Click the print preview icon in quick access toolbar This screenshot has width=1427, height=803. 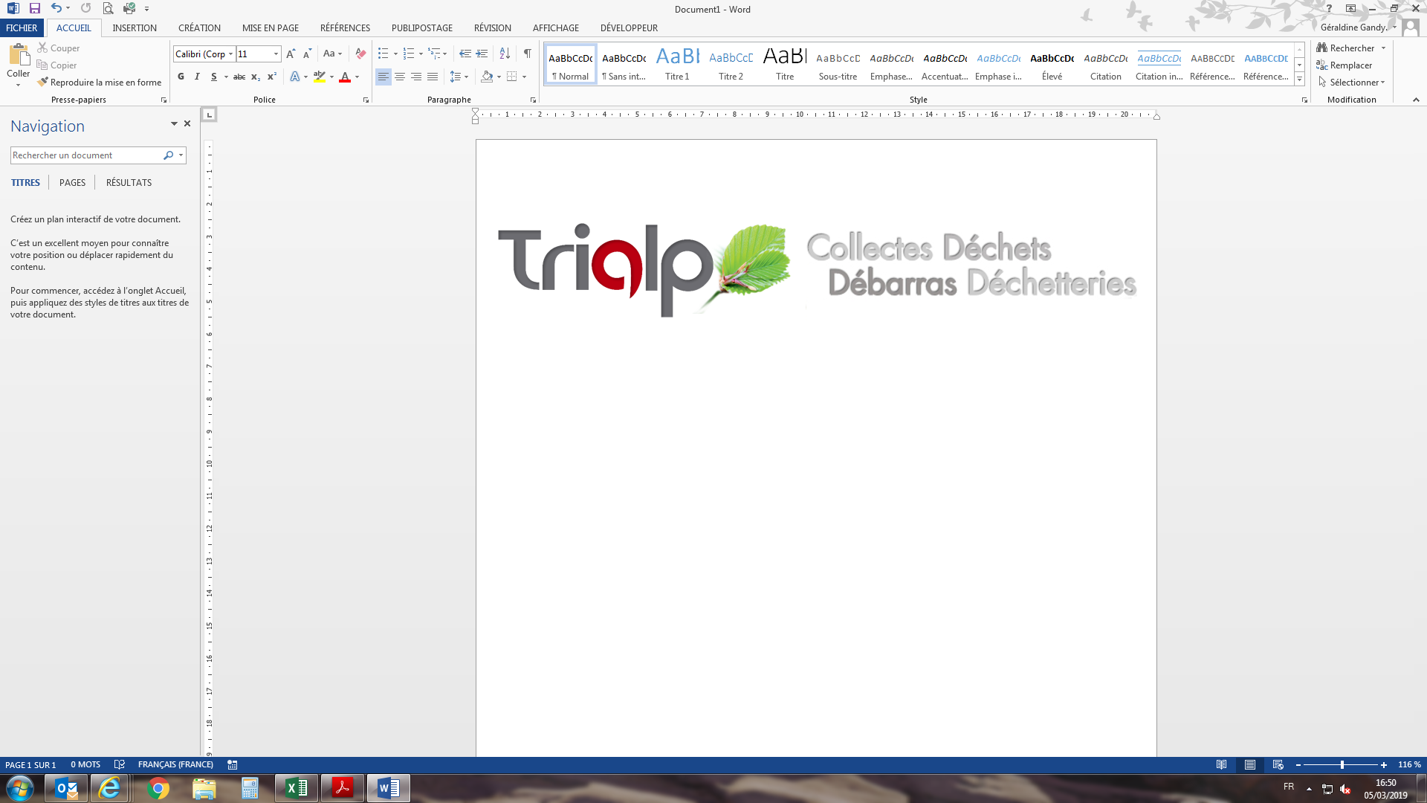108,9
